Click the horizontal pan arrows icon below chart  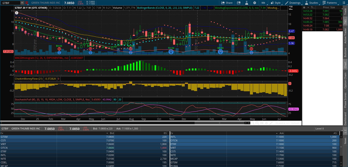pyautogui.click(x=262, y=123)
